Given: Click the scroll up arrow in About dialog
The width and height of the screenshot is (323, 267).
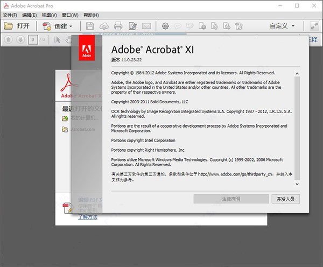Looking at the screenshot, I should coord(297,73).
